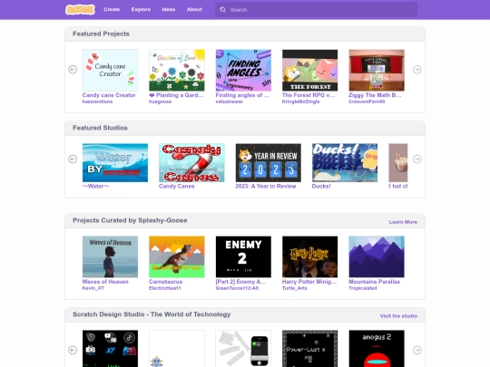Show previous Featured Studios with left arrow
Viewport: 490px width, 367px height.
[x=73, y=159]
